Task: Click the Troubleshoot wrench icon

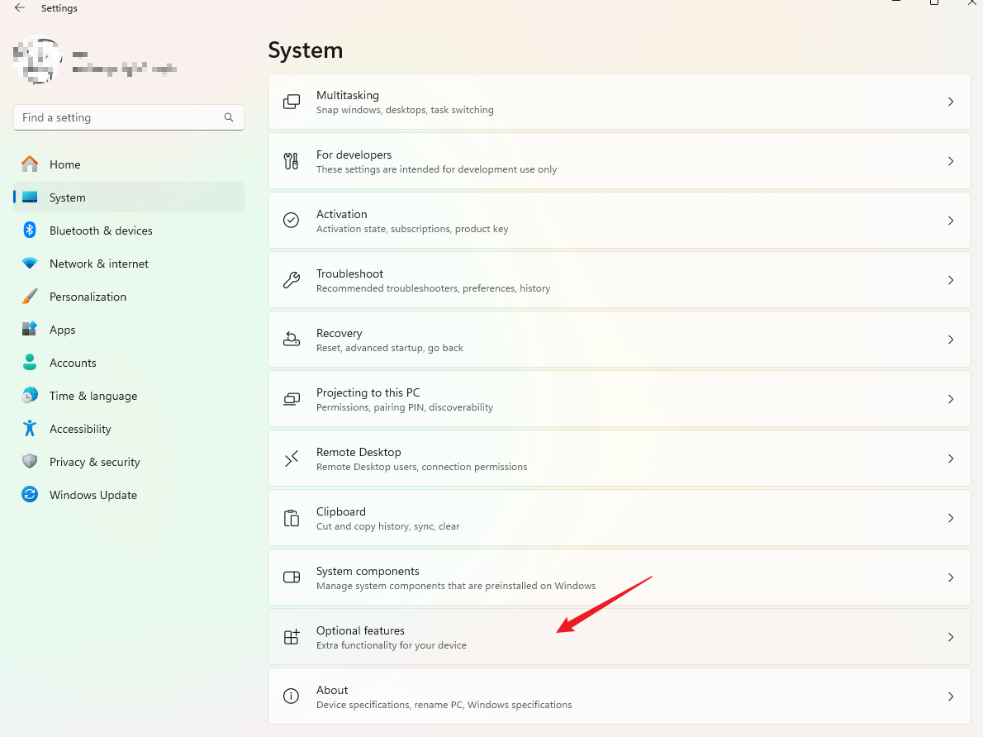Action: [x=292, y=280]
